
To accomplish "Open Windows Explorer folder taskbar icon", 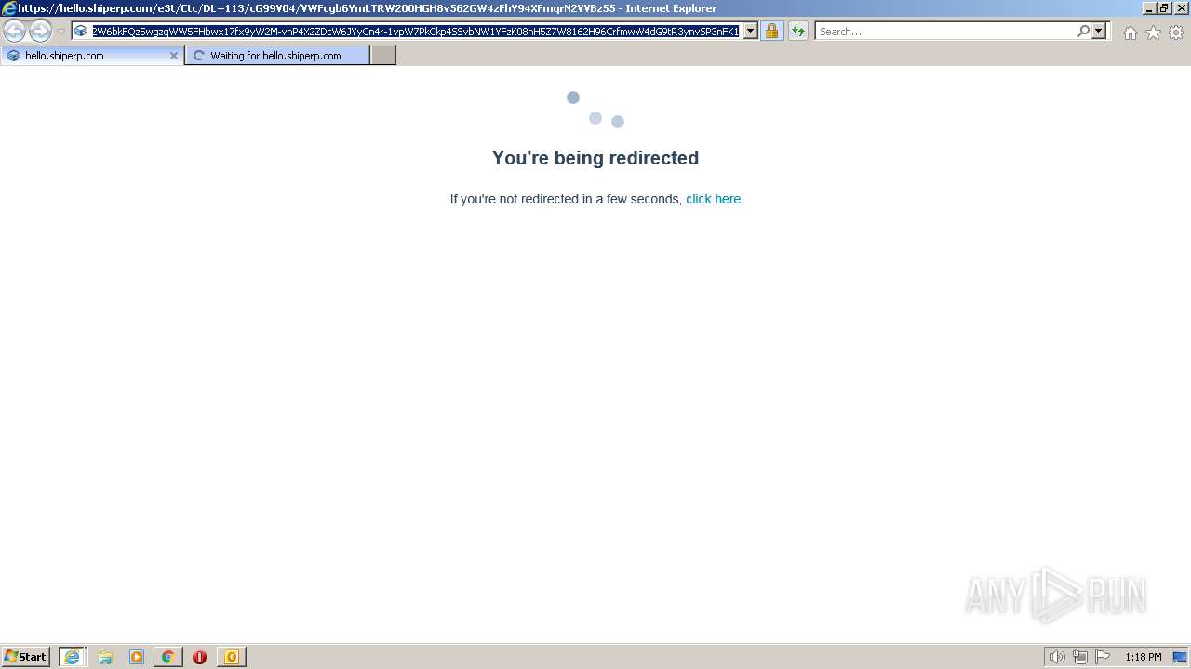I will tap(105, 657).
